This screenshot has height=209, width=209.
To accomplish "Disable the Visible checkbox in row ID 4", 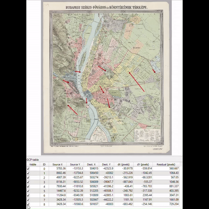I will 28,186.
